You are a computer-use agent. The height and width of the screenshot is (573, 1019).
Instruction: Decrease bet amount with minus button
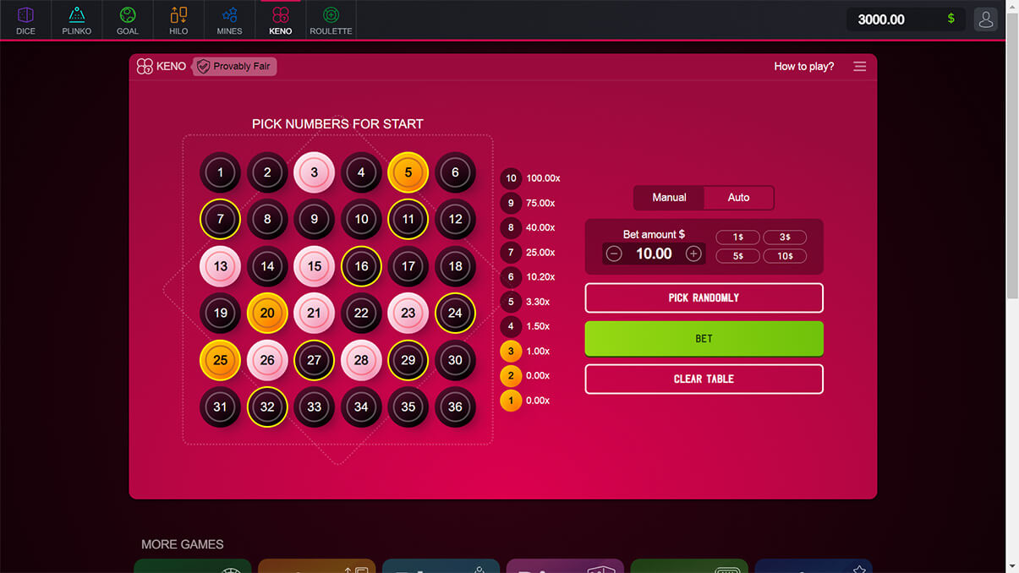tap(615, 254)
